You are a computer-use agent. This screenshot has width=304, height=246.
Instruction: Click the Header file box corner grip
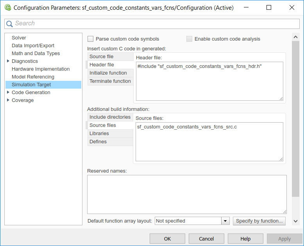pyautogui.click(x=281, y=98)
